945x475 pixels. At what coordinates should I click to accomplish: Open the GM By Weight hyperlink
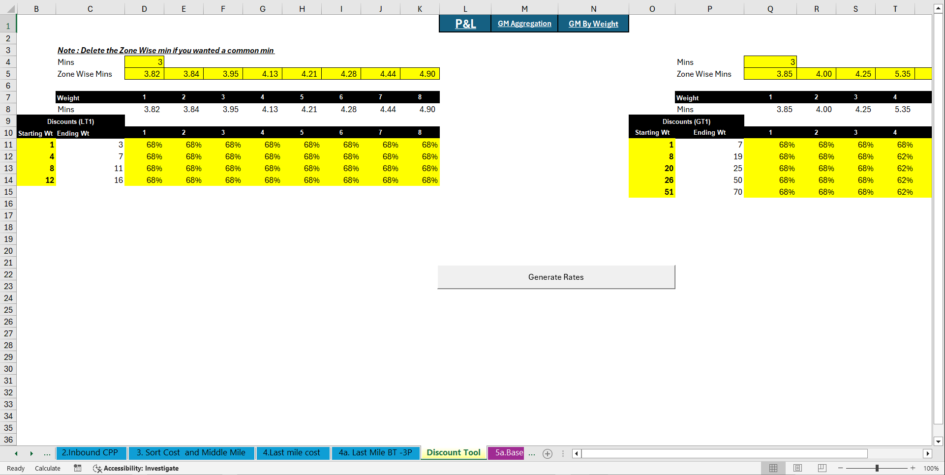click(x=593, y=23)
